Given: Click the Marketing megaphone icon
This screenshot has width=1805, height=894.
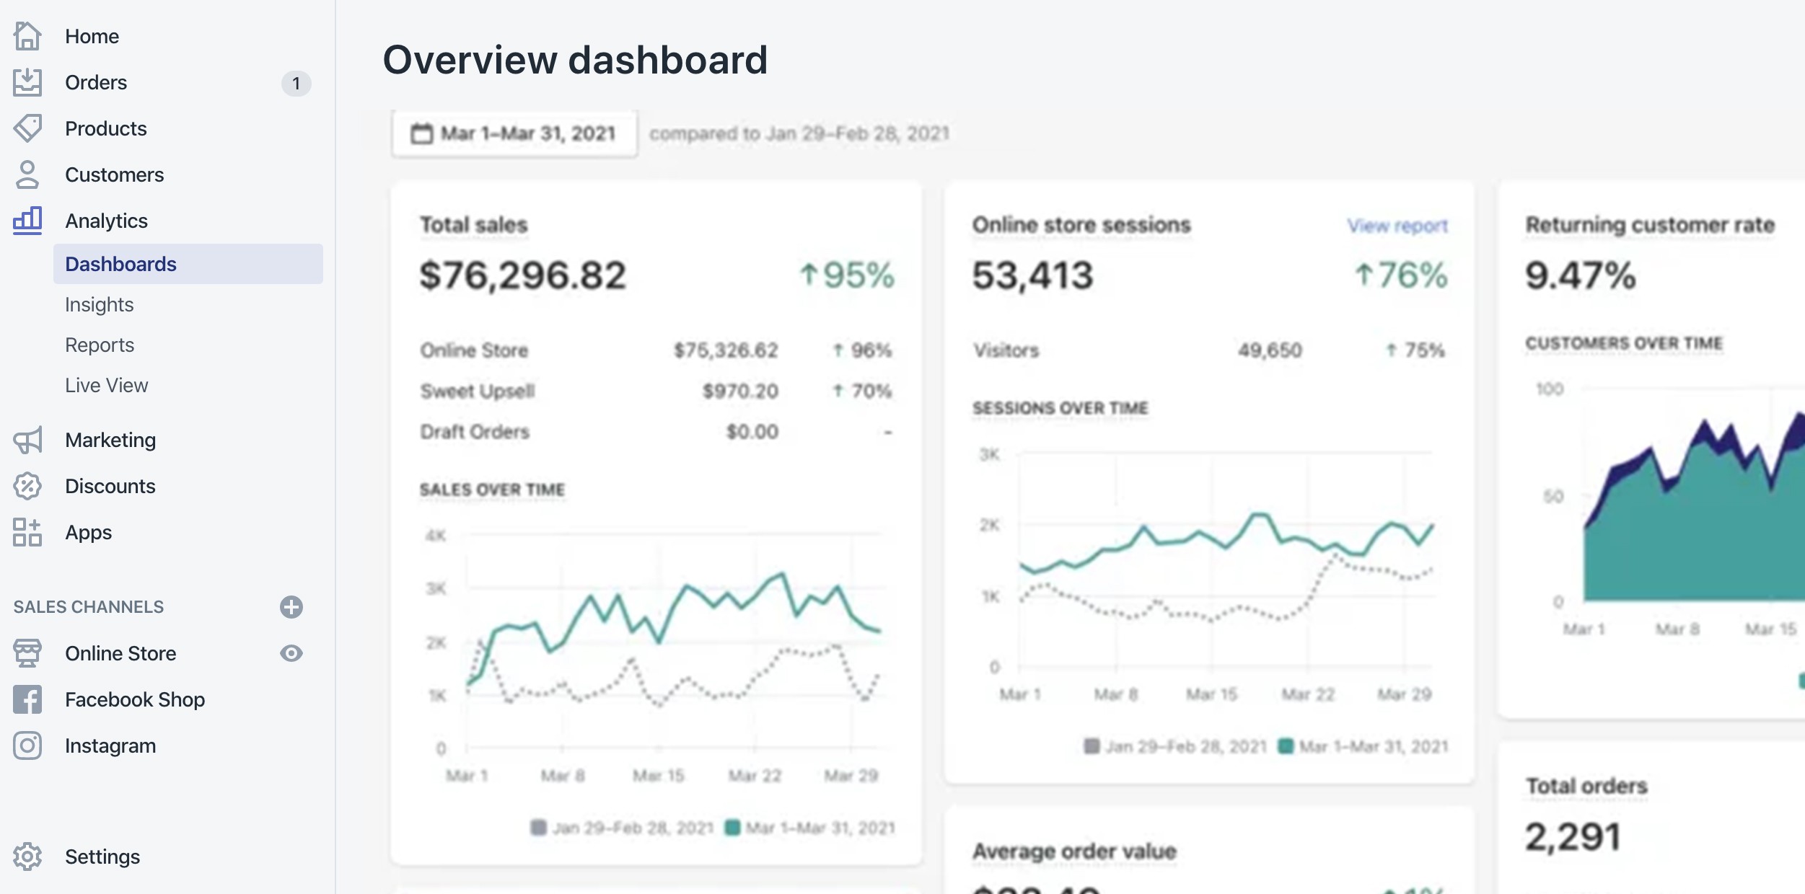Looking at the screenshot, I should tap(27, 440).
